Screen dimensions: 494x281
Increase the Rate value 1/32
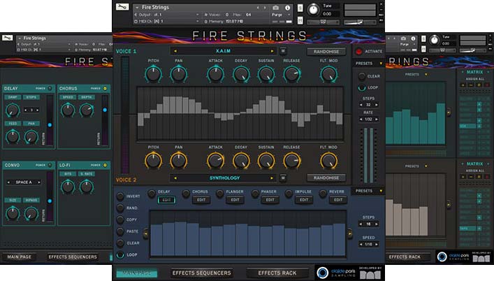(x=377, y=120)
